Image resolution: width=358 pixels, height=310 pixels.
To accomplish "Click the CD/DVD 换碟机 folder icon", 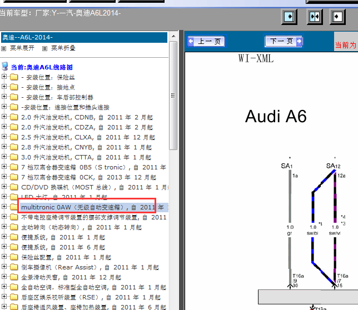I will pos(14,187).
